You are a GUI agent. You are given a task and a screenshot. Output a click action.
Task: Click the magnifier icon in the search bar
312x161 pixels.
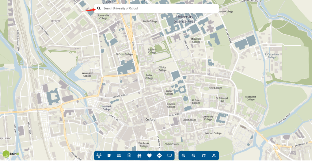point(99,9)
